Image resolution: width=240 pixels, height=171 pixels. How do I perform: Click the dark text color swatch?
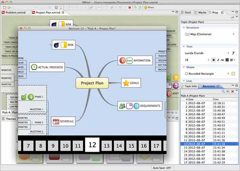(x=227, y=60)
